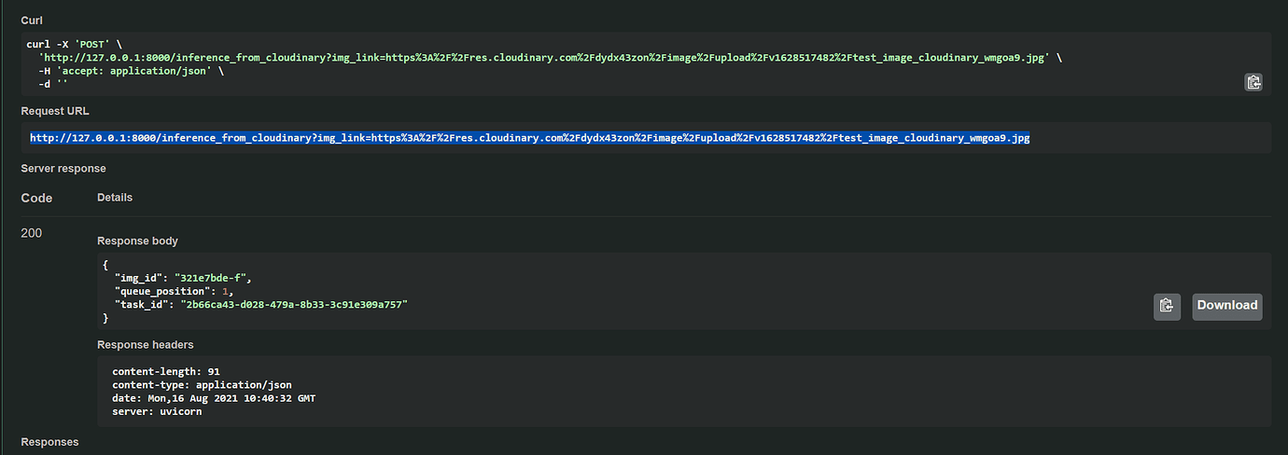Download the response body
The image size is (1288, 455).
pyautogui.click(x=1227, y=306)
